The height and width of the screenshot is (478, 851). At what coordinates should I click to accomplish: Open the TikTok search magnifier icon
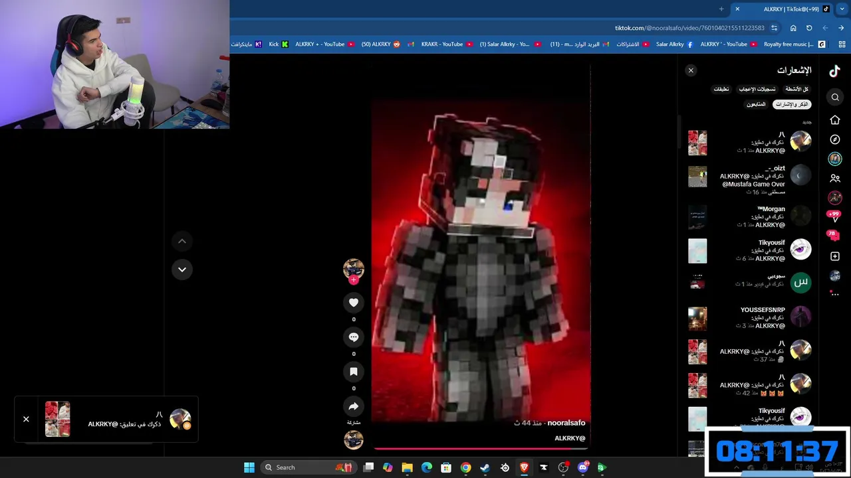[x=835, y=98]
